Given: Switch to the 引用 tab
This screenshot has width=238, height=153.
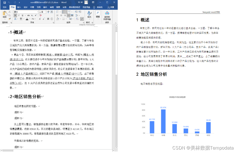Looking at the screenshot, I should pos(39,7).
